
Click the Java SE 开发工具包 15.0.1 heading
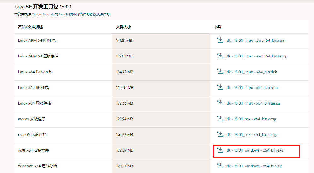(x=43, y=7)
